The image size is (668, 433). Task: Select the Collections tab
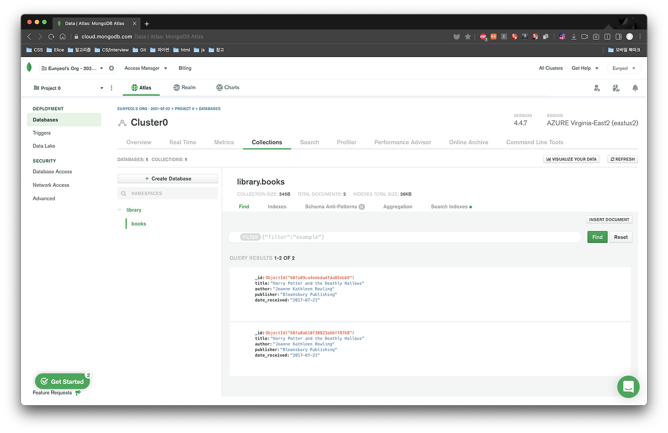coord(267,142)
